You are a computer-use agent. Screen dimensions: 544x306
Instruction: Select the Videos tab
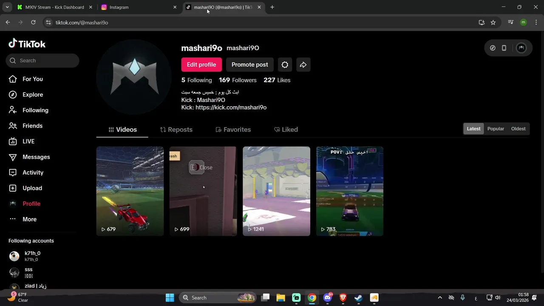pyautogui.click(x=122, y=130)
